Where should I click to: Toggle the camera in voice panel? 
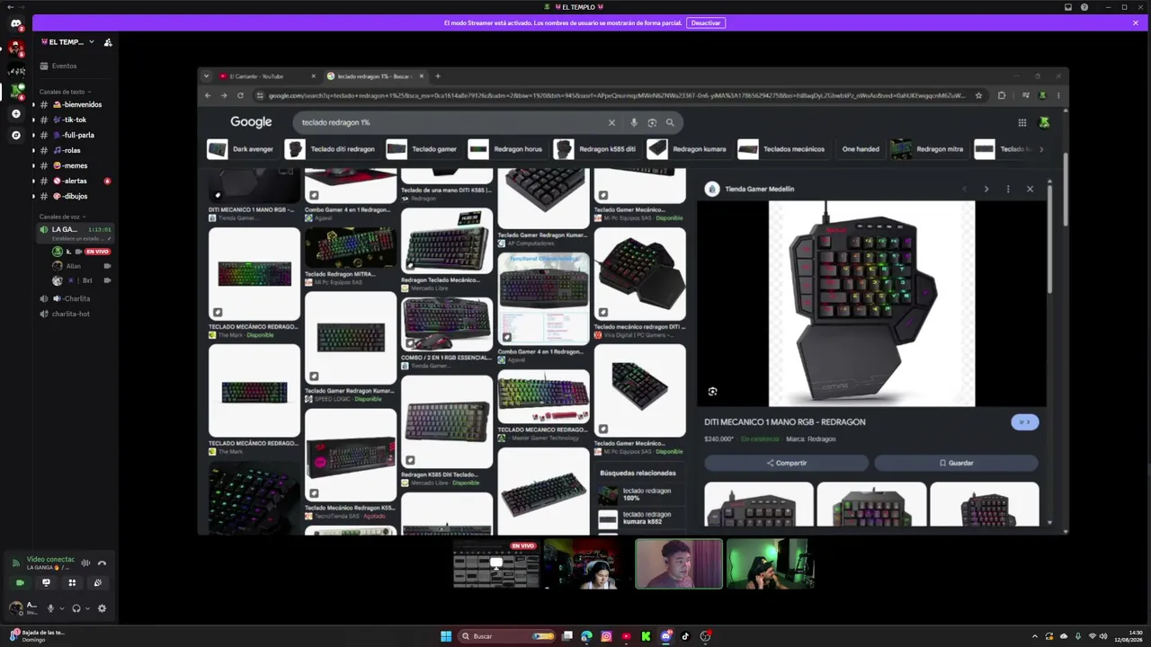pyautogui.click(x=20, y=582)
